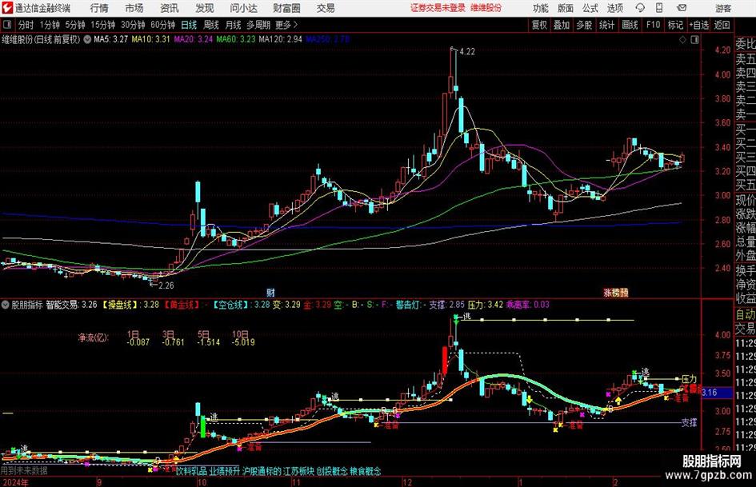Viewport: 756px width, 487px height.
Task: Toggle the left panel layout icon
Action: click(6, 25)
